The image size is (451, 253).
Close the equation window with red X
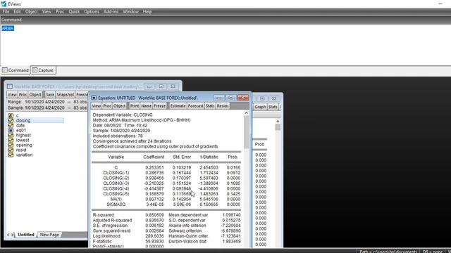click(x=243, y=98)
